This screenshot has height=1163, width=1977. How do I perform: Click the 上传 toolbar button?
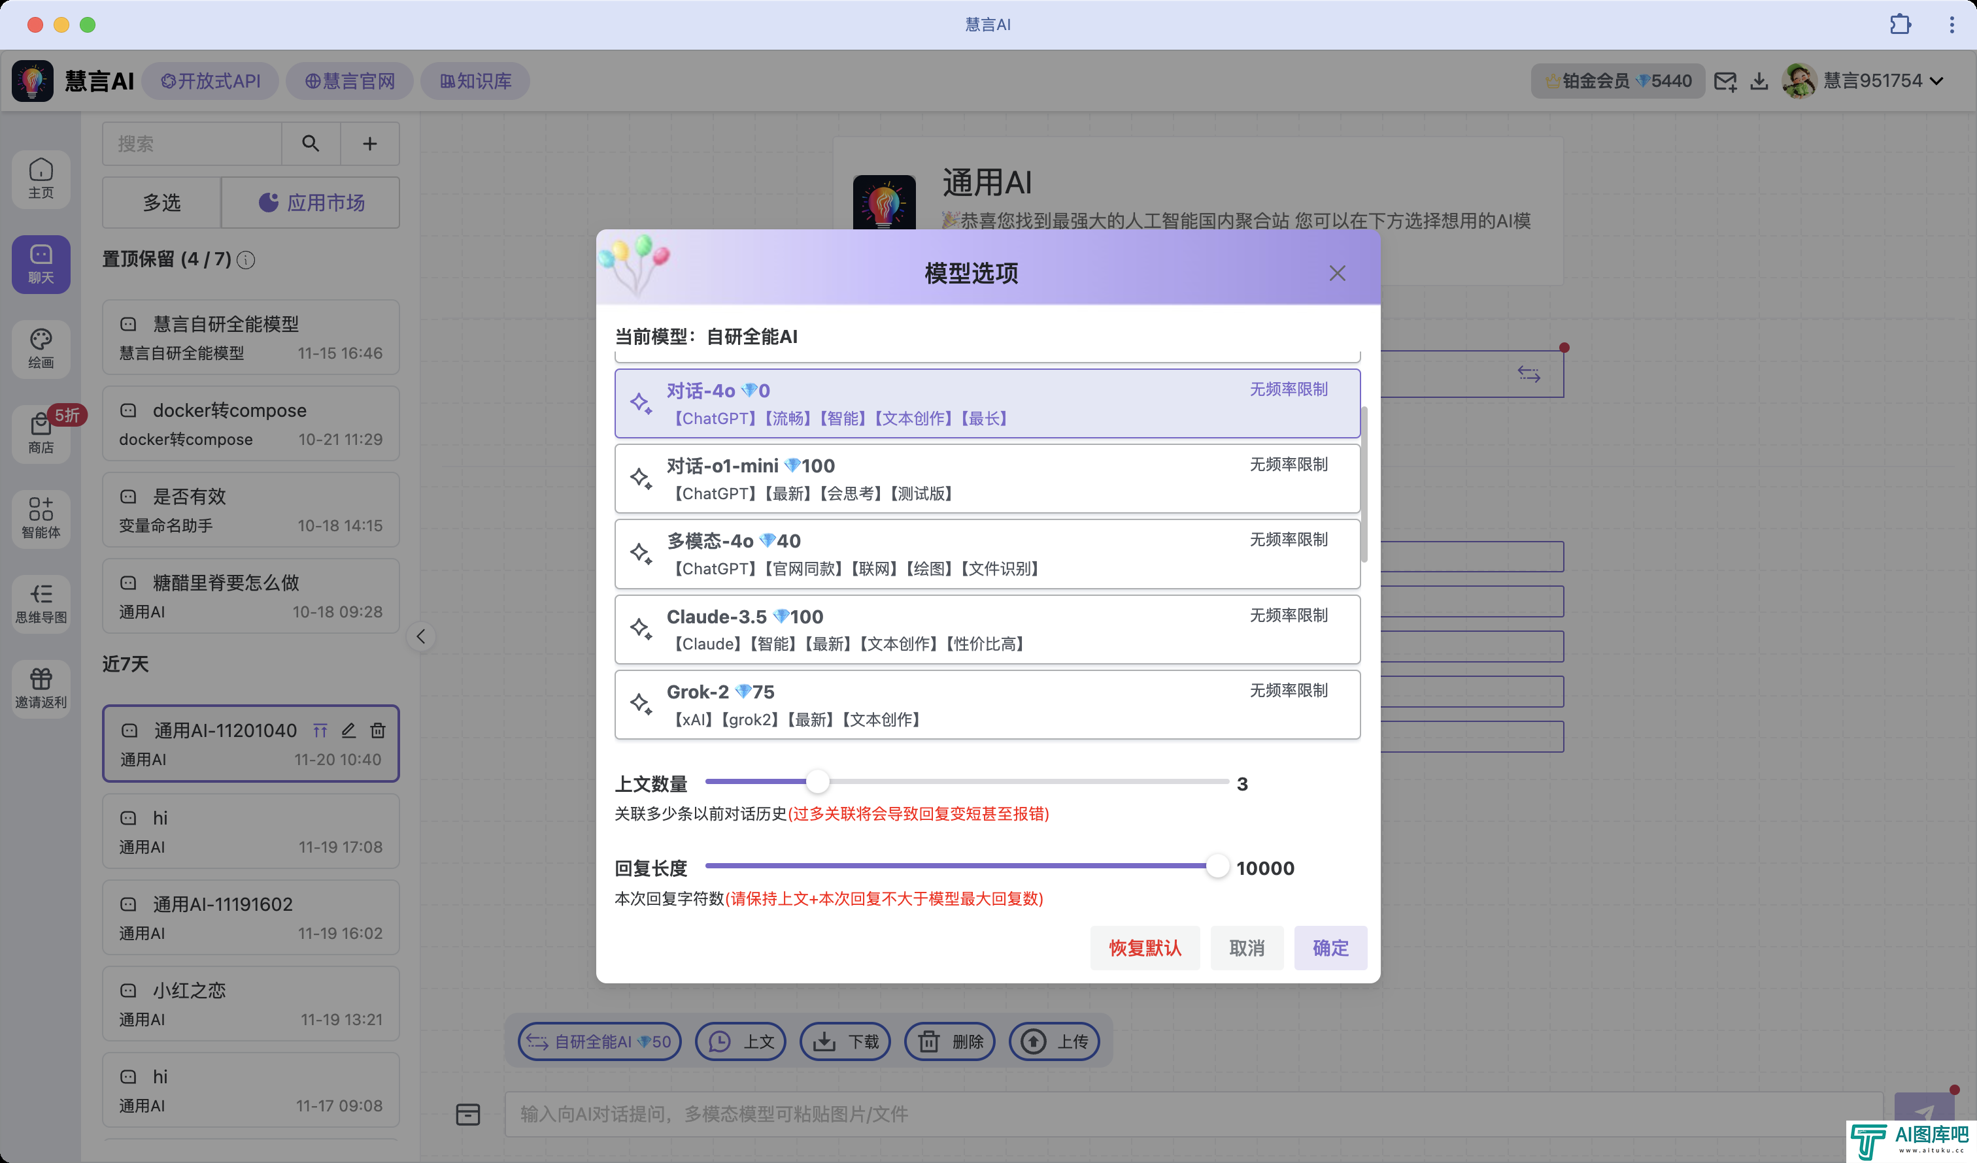coord(1055,1041)
